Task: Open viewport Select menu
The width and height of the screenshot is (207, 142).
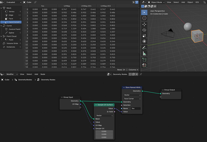Action: (x=176, y=2)
